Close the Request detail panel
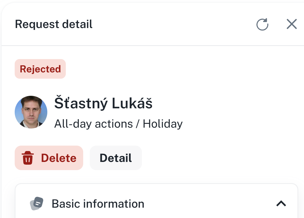Viewport: 304px width, 218px height. [291, 24]
